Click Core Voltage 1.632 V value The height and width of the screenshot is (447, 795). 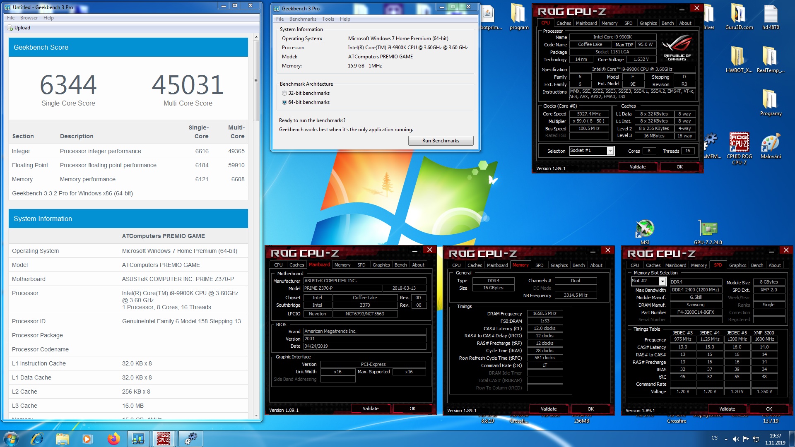tap(641, 60)
